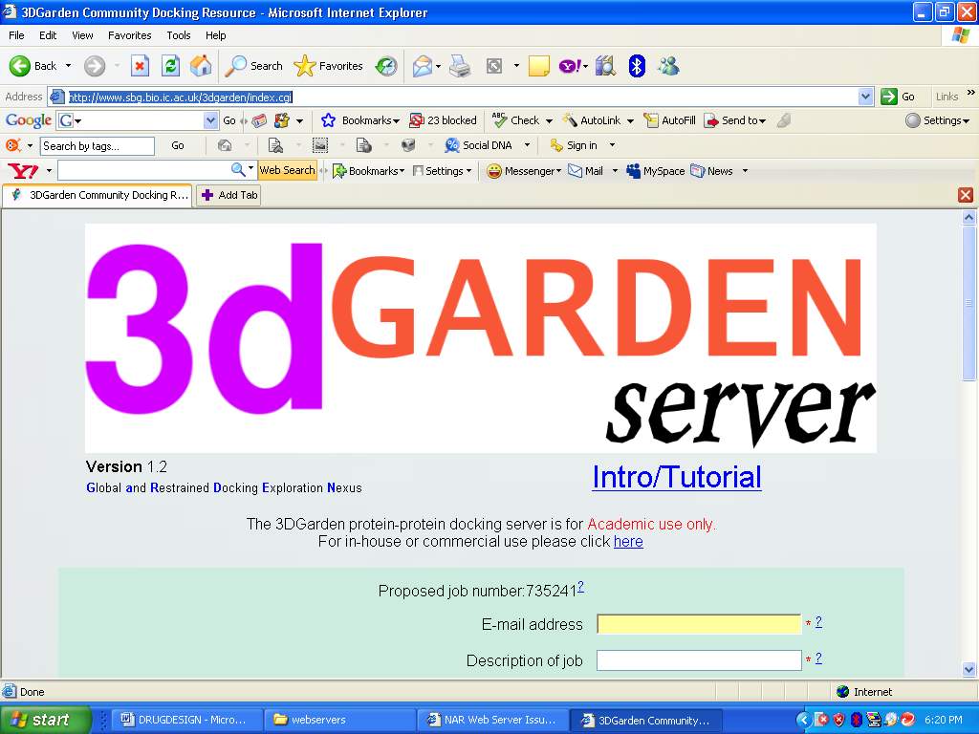Image resolution: width=979 pixels, height=734 pixels.
Task: Expand the address bar dropdown
Action: [865, 97]
